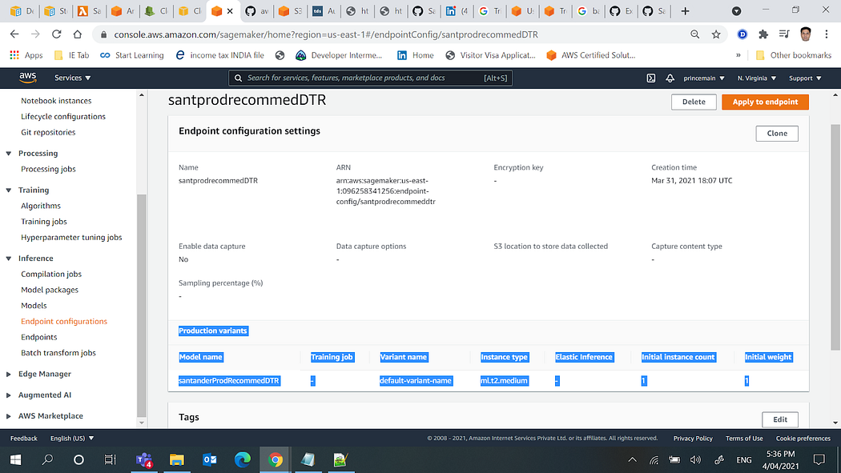The width and height of the screenshot is (841, 473).
Task: Collapse the Training sidebar section
Action: coord(9,190)
